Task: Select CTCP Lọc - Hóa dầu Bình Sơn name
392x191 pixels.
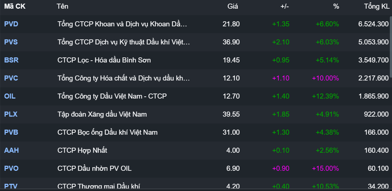Action: pos(104,60)
